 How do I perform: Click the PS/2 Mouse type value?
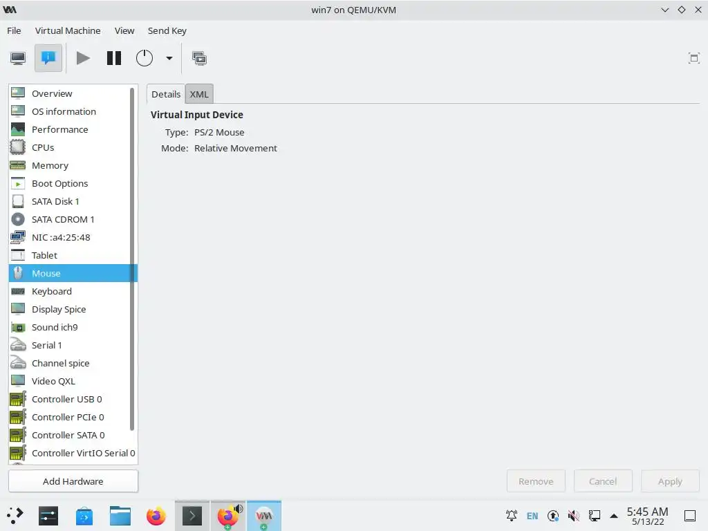click(x=219, y=132)
